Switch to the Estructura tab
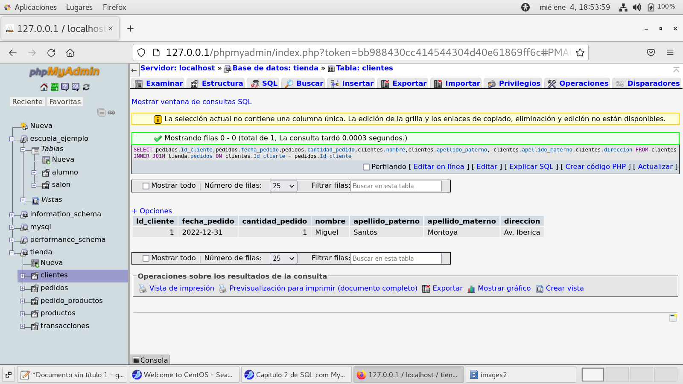683x384 pixels. [222, 84]
